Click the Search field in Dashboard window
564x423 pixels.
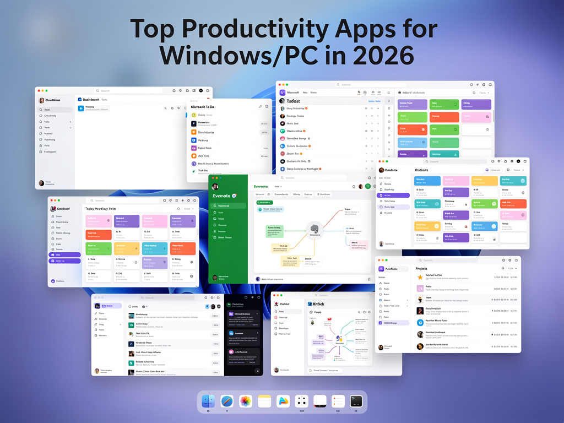point(128,91)
